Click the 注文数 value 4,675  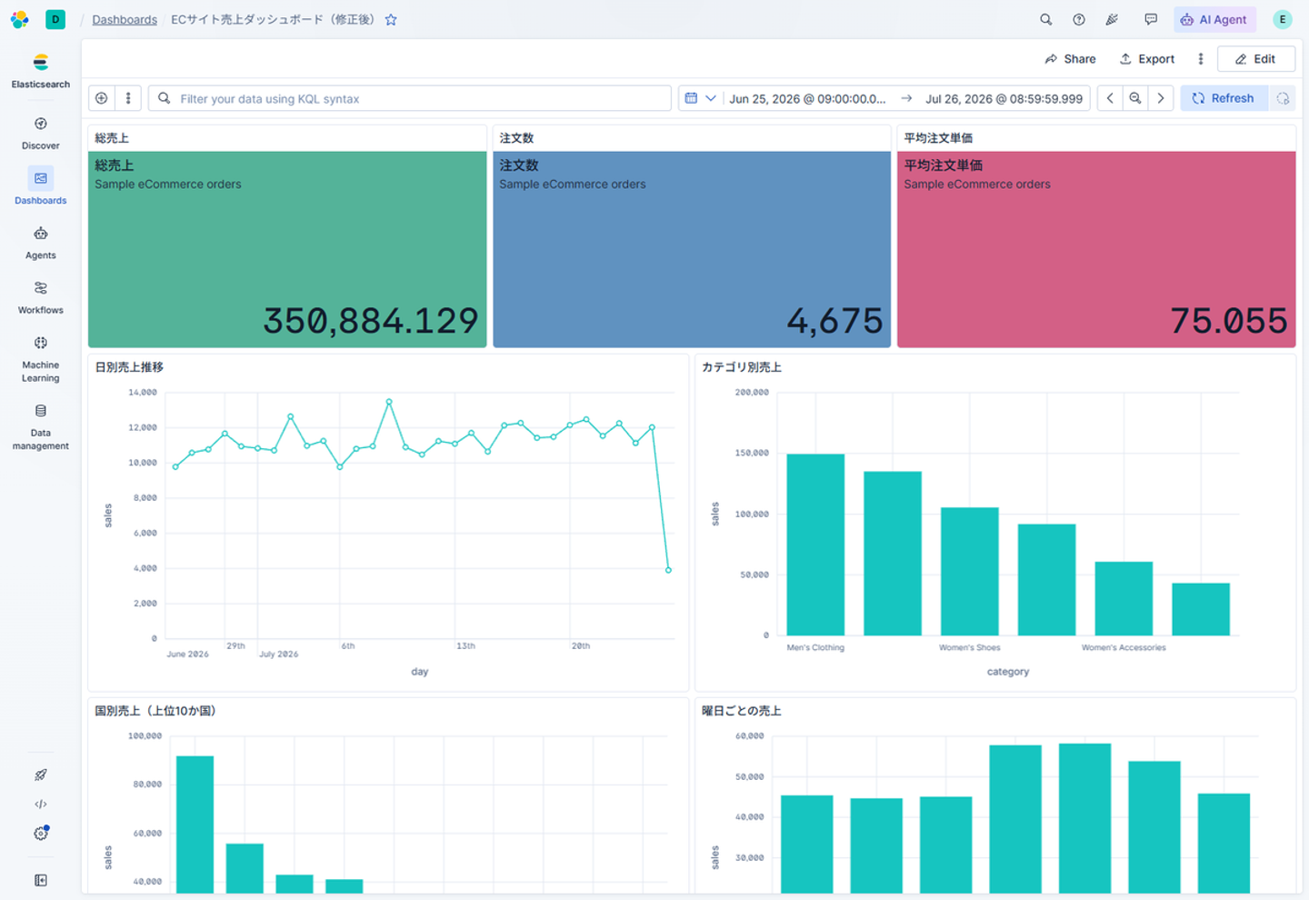tap(834, 320)
